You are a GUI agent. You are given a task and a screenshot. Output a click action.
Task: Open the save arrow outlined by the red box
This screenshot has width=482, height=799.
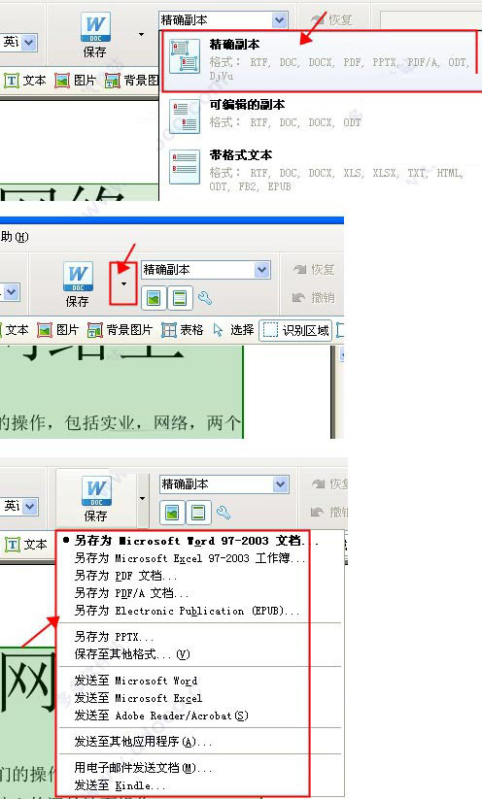tap(123, 283)
